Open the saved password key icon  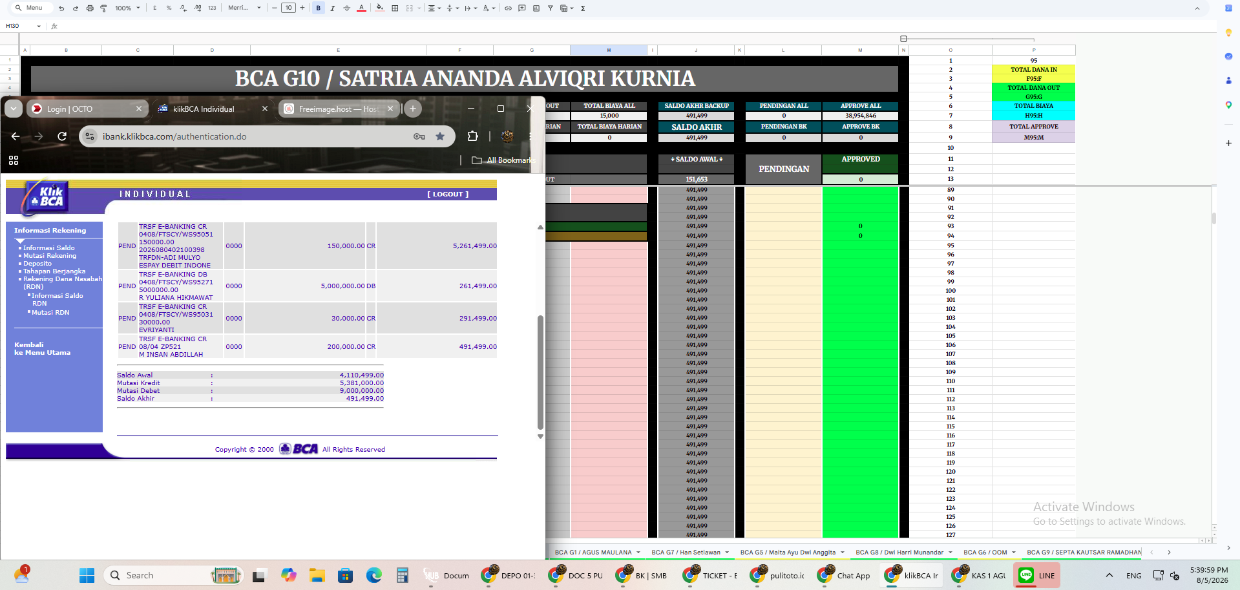[x=419, y=136]
